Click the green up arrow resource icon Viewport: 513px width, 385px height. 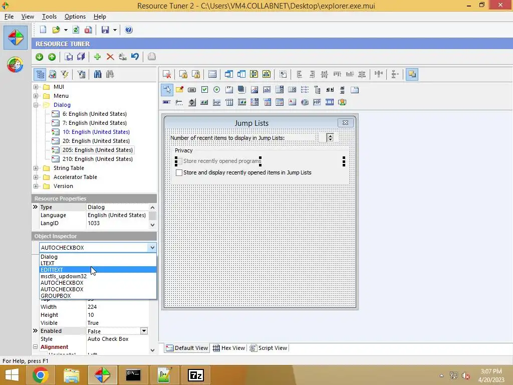[x=52, y=57]
